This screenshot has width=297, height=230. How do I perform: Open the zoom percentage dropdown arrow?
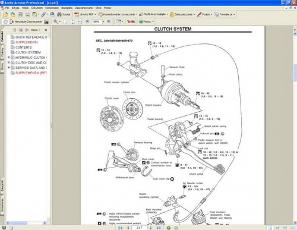tap(103, 21)
